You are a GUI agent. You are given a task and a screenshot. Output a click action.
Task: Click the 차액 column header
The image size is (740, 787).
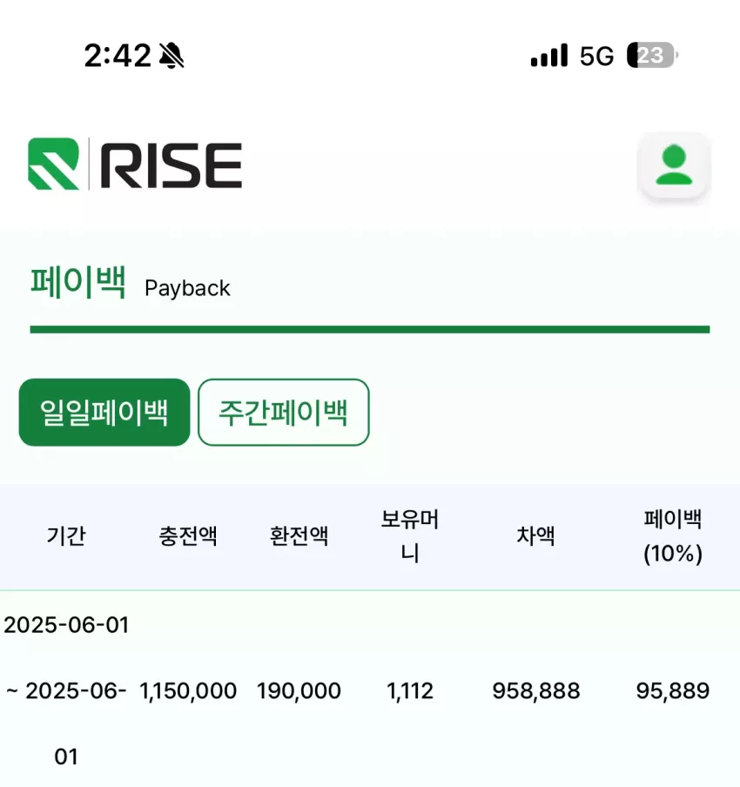coord(535,535)
